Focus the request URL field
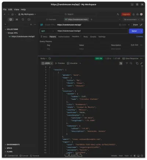147x160 pixels. [92, 31]
